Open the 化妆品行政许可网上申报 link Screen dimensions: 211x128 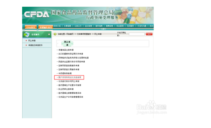click(69, 81)
